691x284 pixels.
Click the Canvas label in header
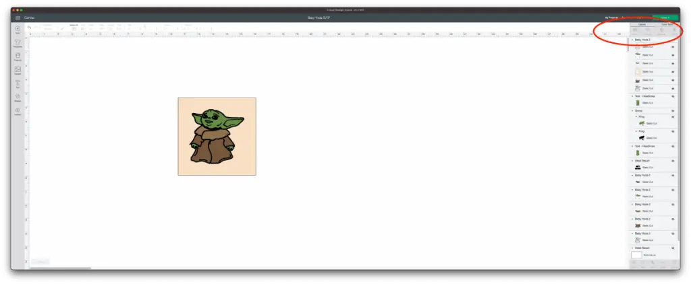(30, 17)
